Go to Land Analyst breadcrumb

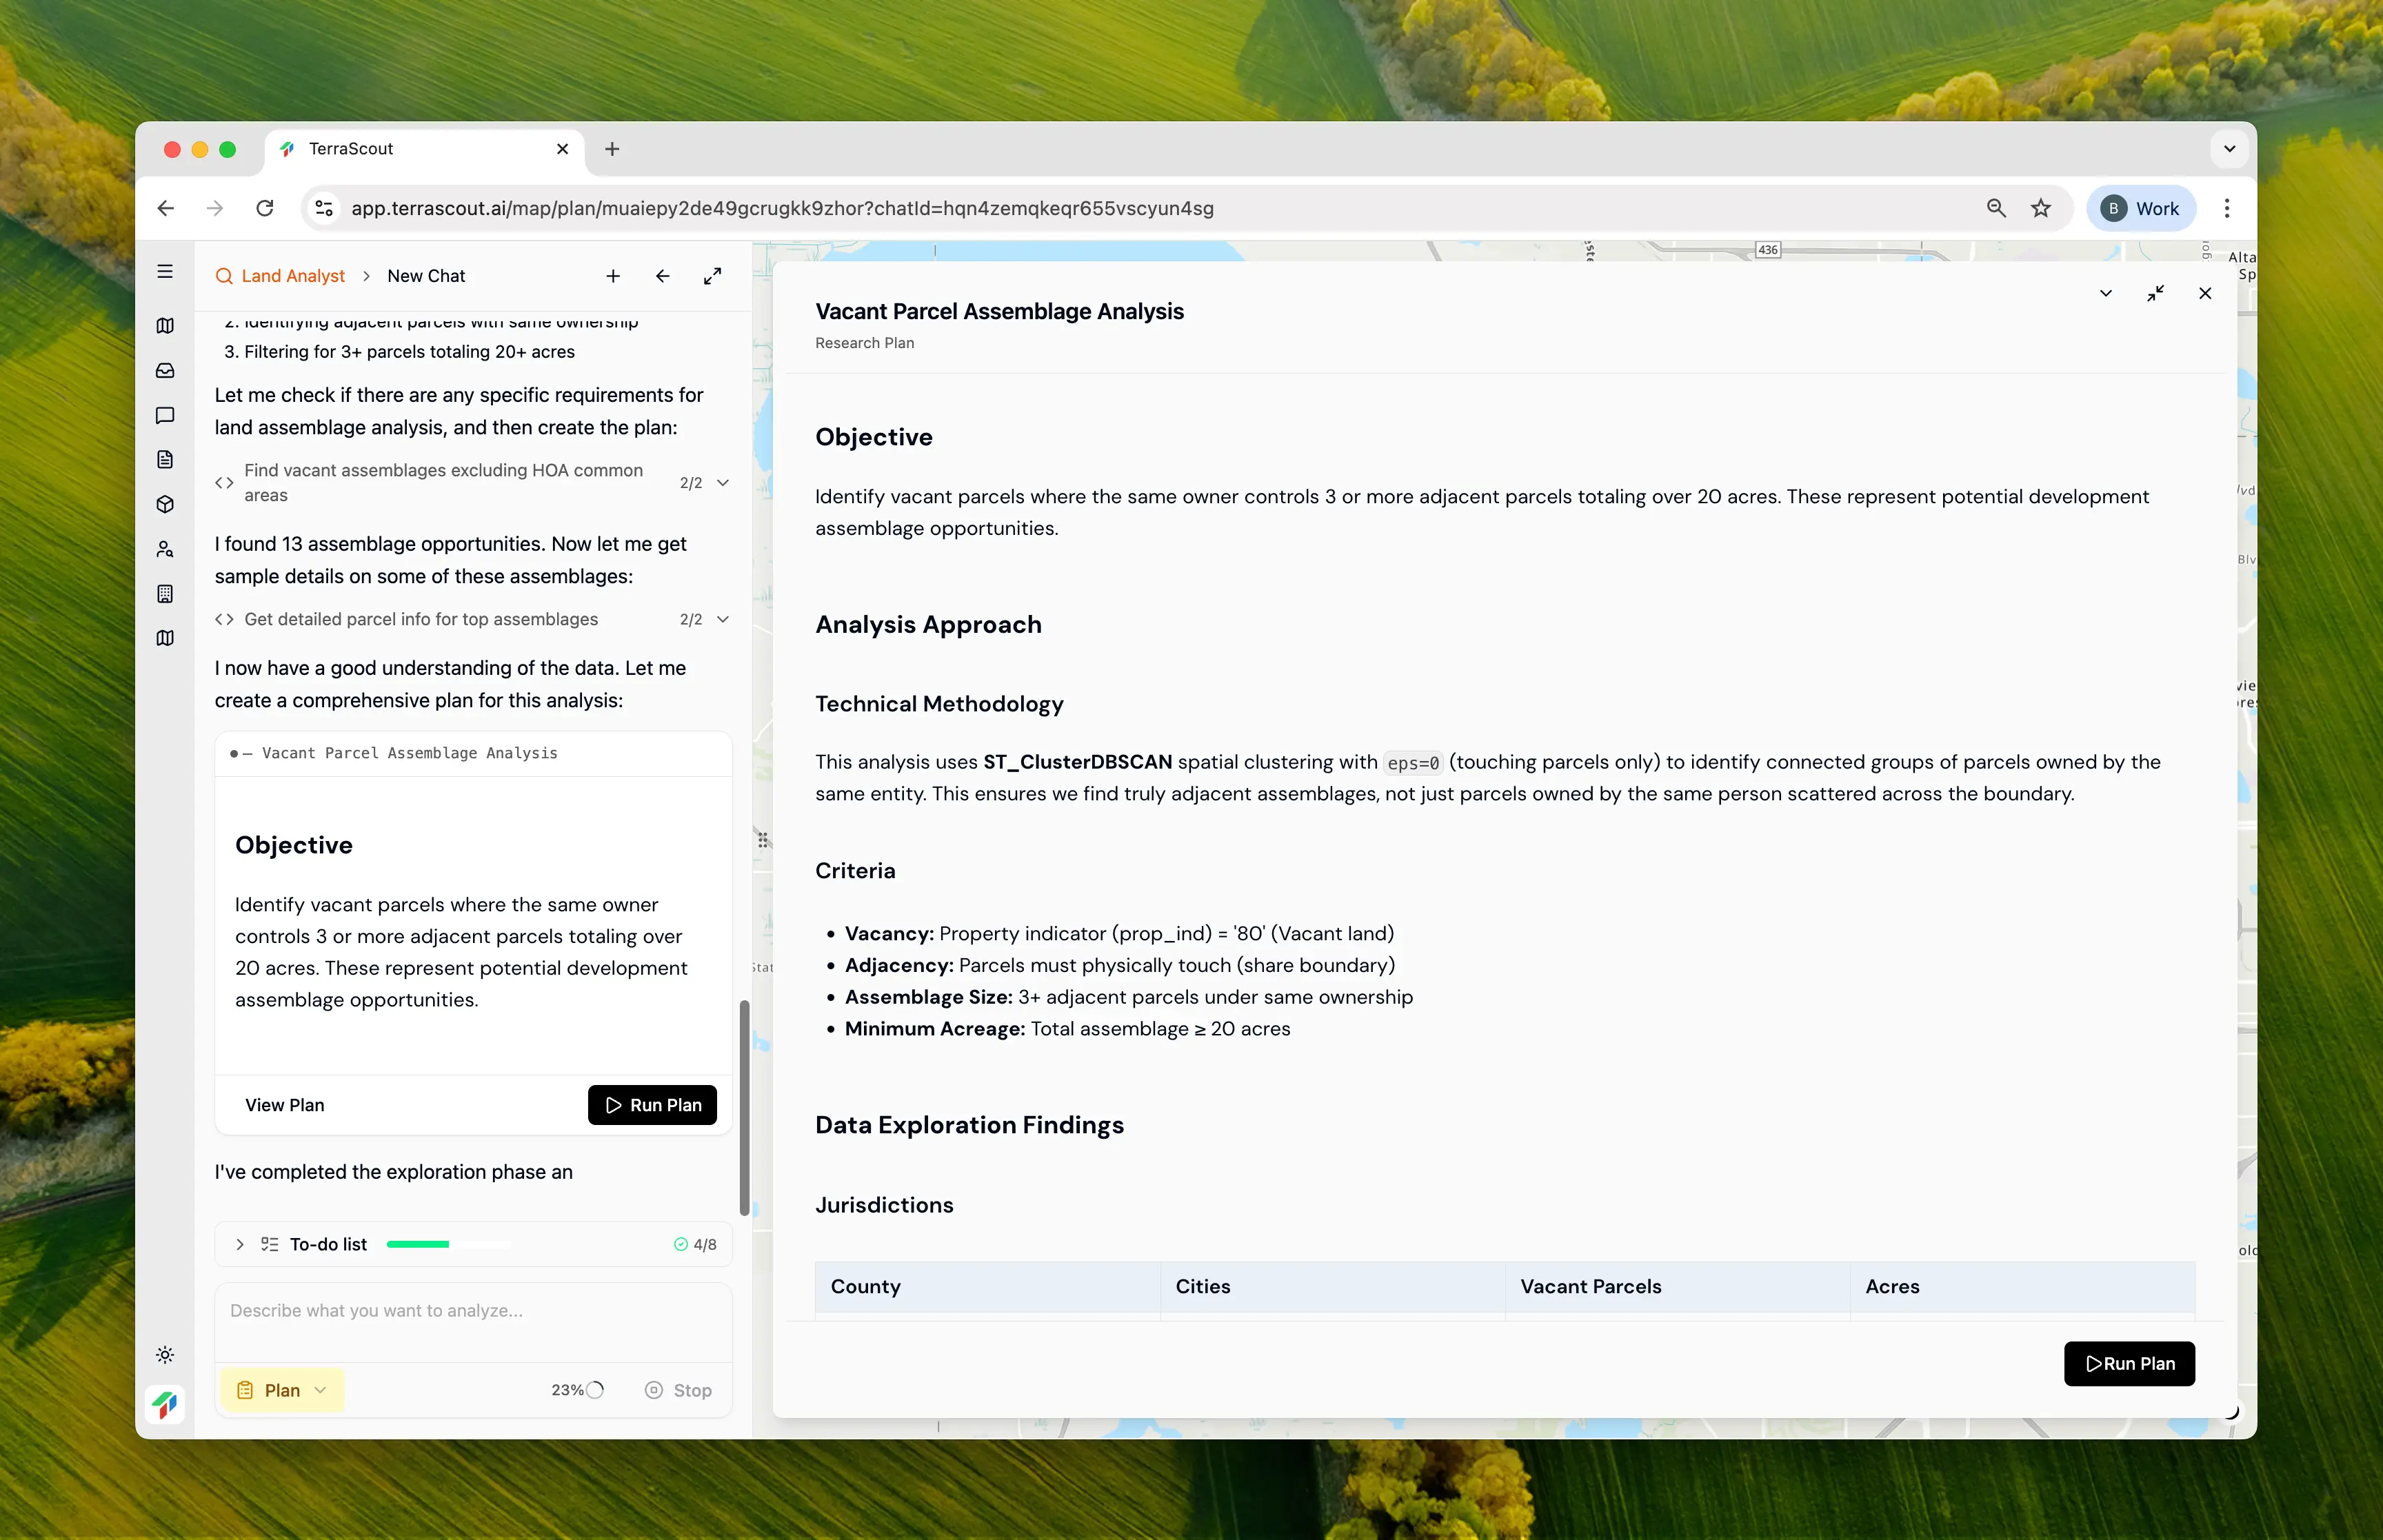click(x=292, y=276)
